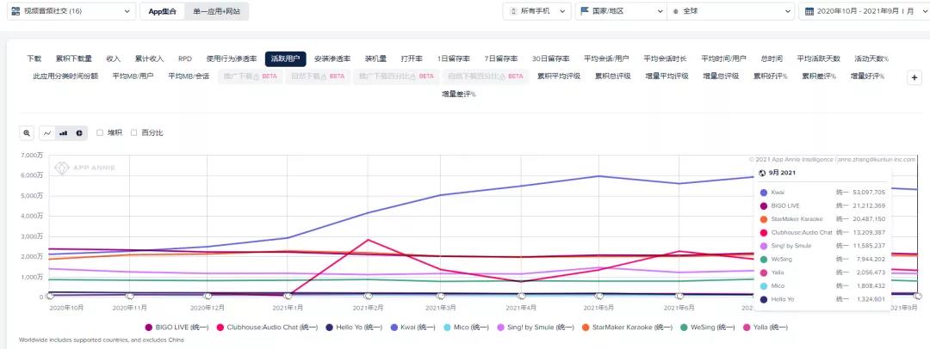Select the 增量平均评级 metric
The height and width of the screenshot is (349, 930).
(x=666, y=77)
